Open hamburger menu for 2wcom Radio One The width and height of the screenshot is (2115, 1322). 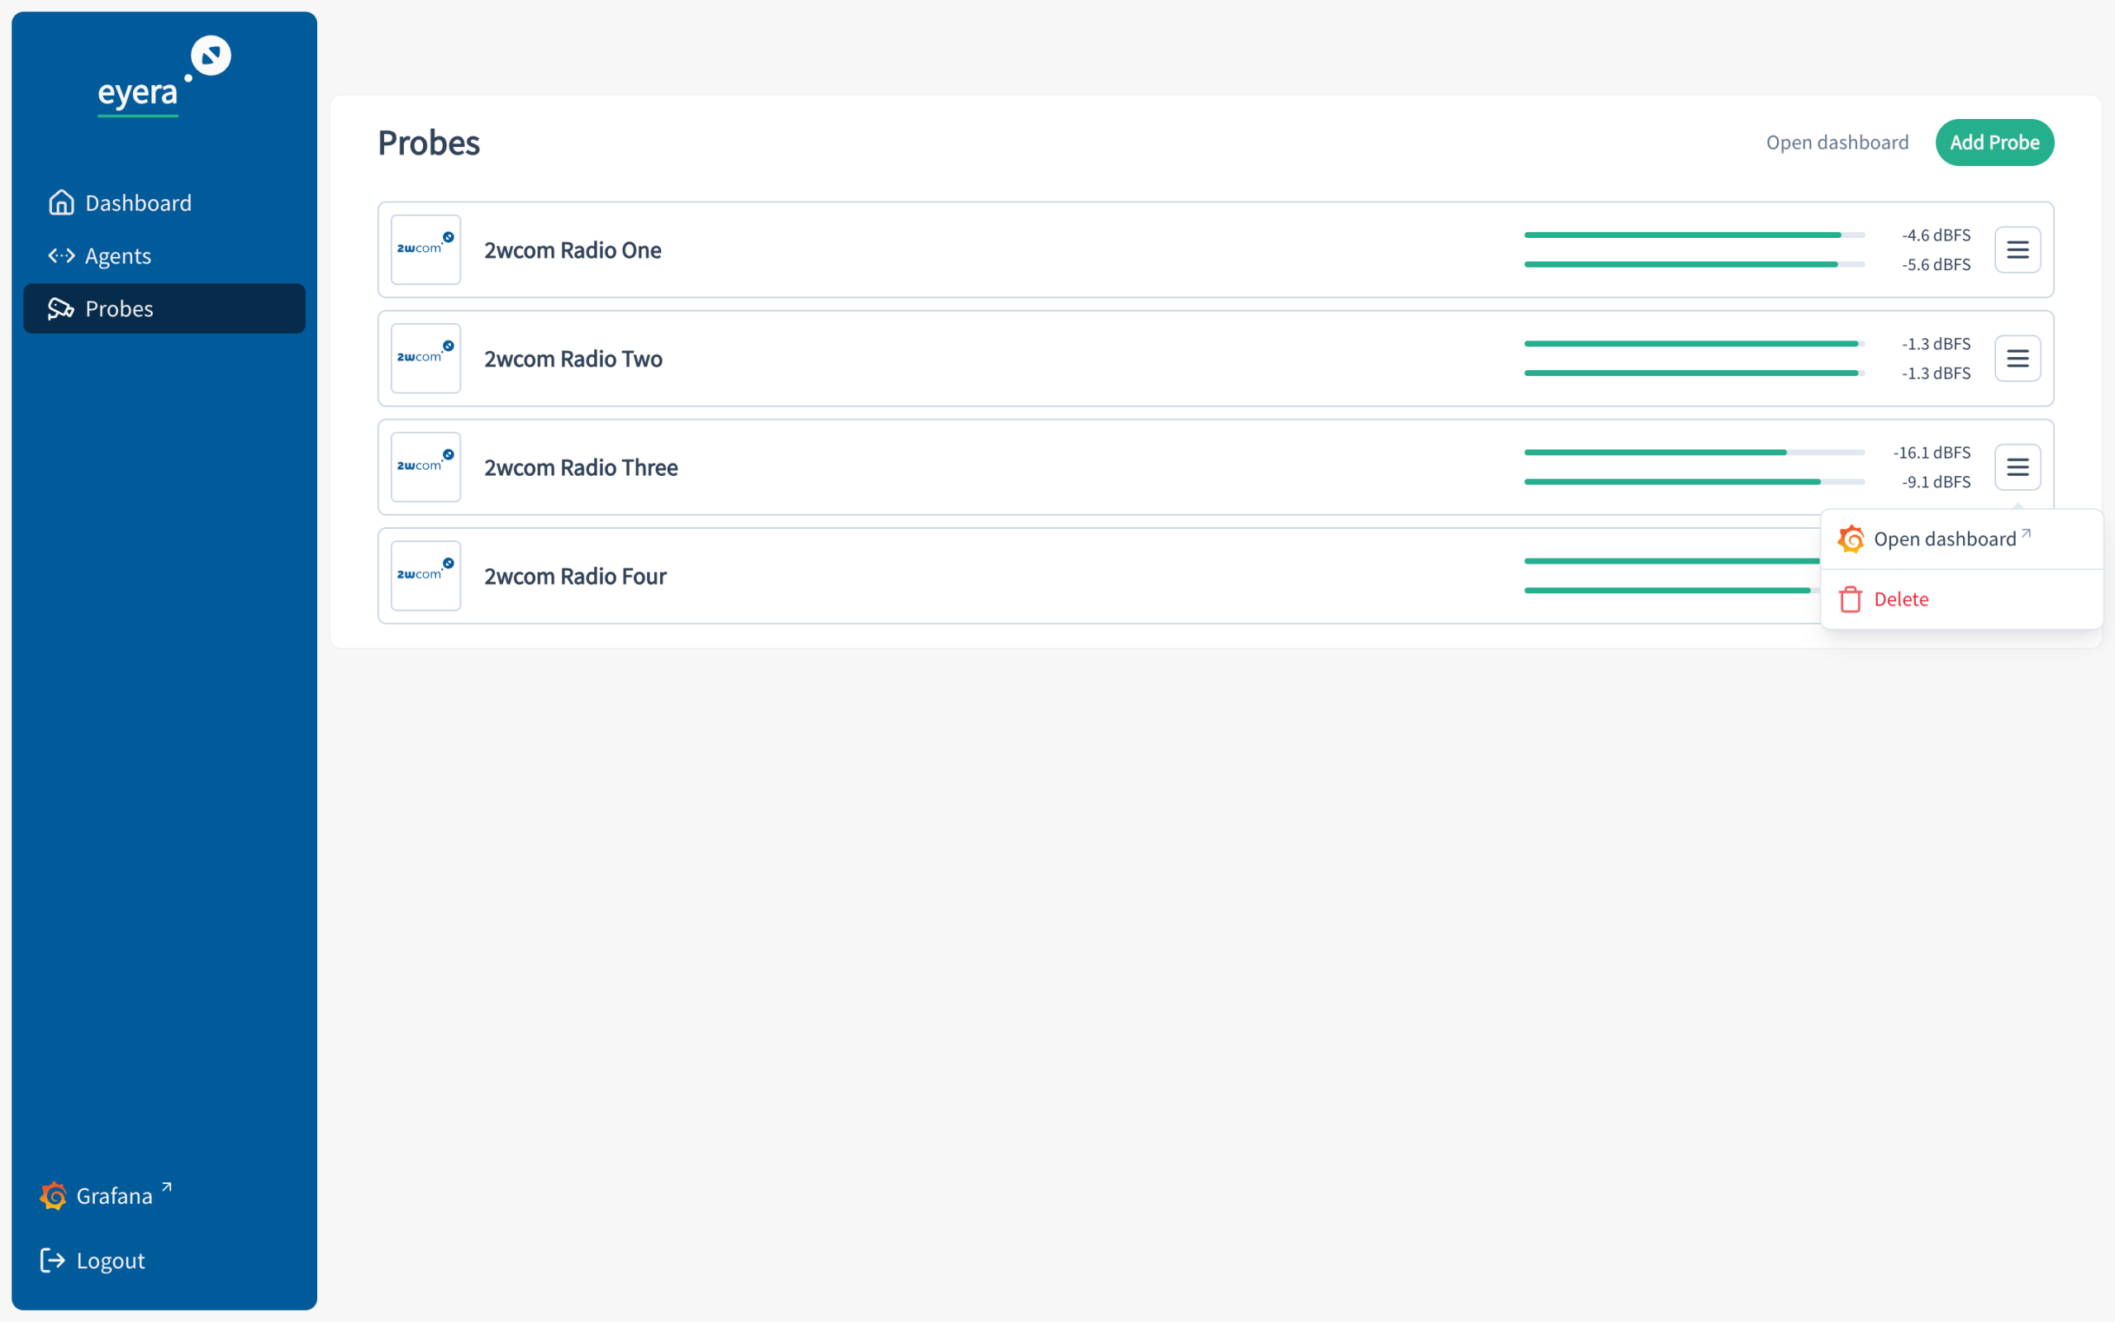tap(2018, 250)
